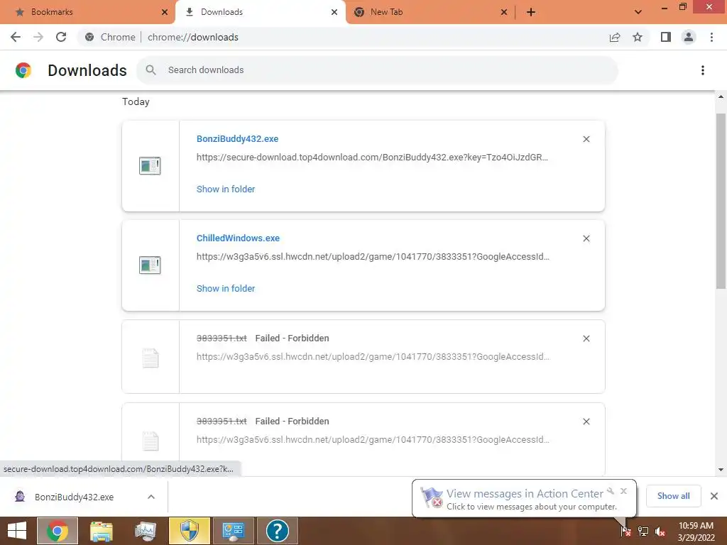The width and height of the screenshot is (727, 545).
Task: Click the scrollbar down arrow
Action: coord(721,470)
